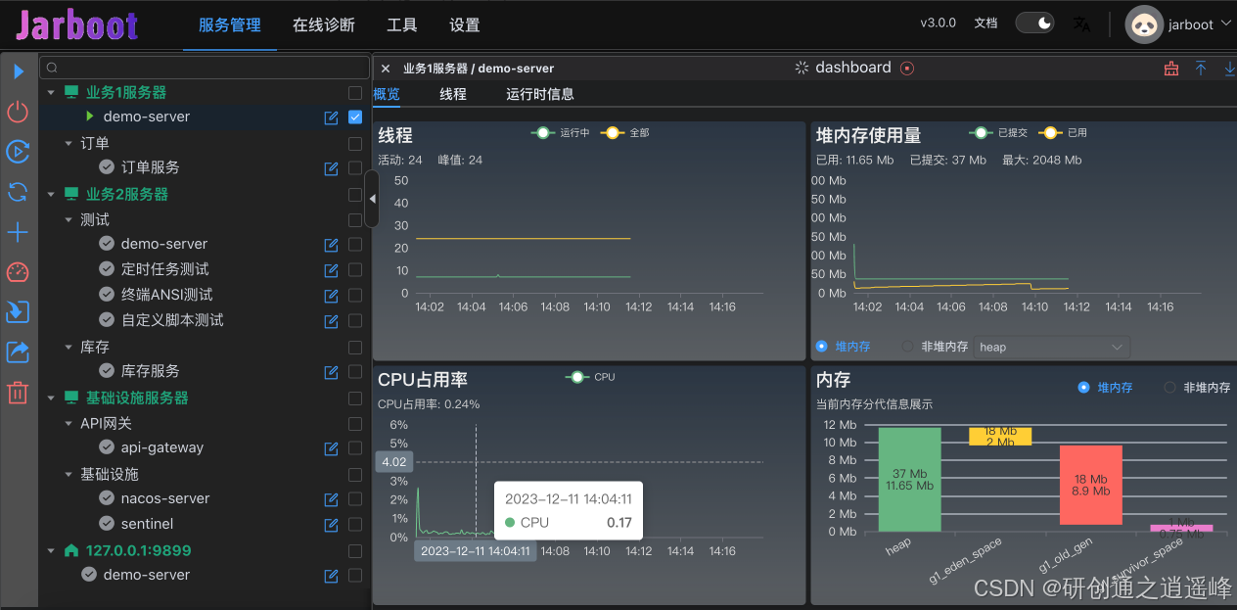Edit the 自定义脚本测试 settings icon

332,321
